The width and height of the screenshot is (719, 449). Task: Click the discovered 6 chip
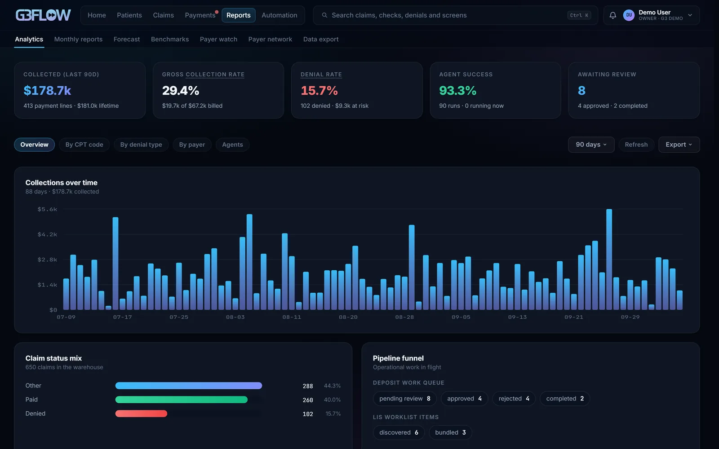click(x=399, y=432)
